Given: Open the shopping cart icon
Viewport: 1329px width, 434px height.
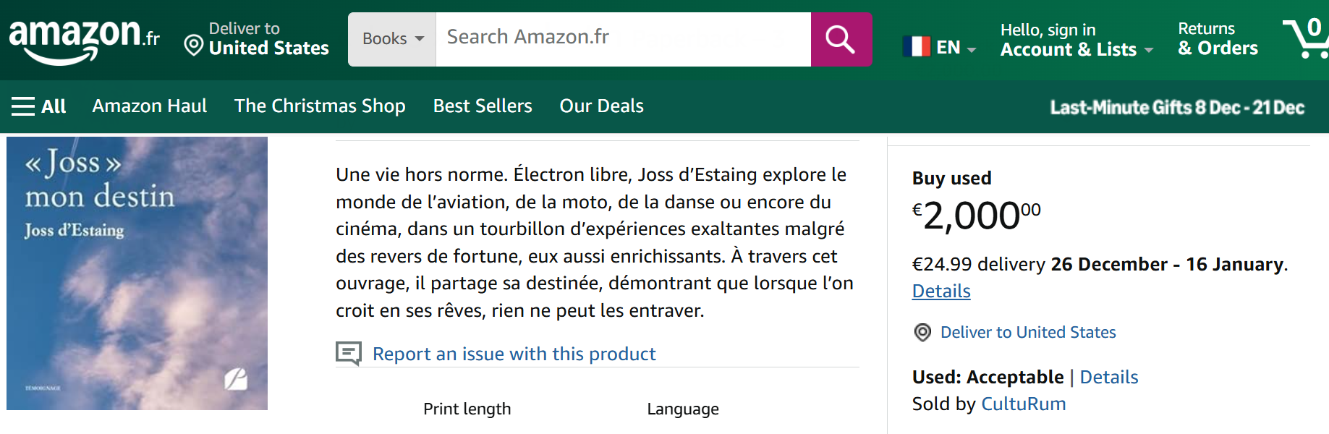Looking at the screenshot, I should 1306,39.
